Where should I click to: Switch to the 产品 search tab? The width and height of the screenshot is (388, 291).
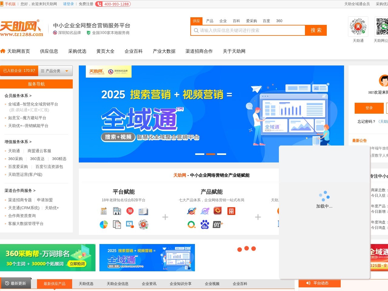[x=209, y=21]
